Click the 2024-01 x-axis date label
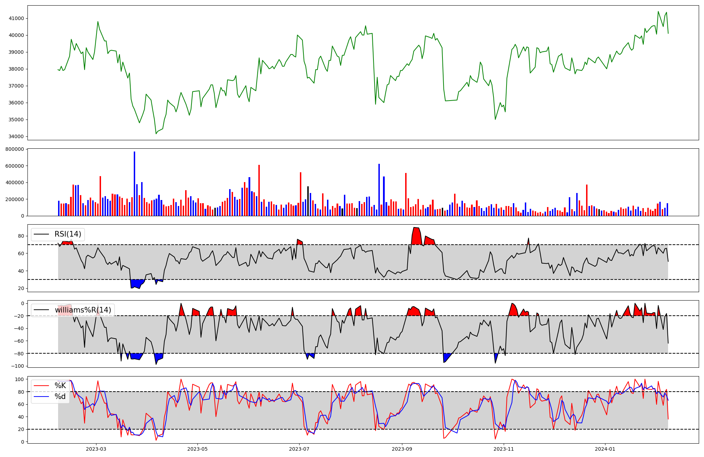Screen dimensions: 704x457 pyautogui.click(x=605, y=449)
